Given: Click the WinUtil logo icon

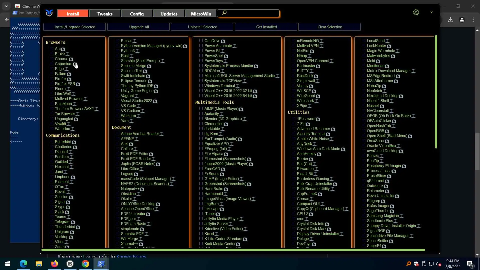Looking at the screenshot, I should coord(49,13).
